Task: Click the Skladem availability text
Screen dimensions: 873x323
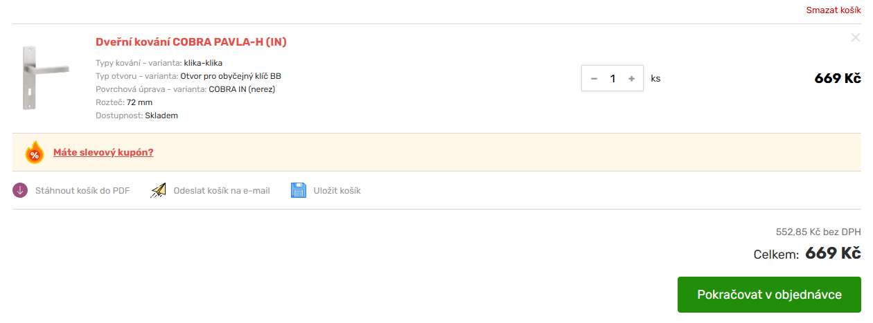Action: pyautogui.click(x=161, y=116)
